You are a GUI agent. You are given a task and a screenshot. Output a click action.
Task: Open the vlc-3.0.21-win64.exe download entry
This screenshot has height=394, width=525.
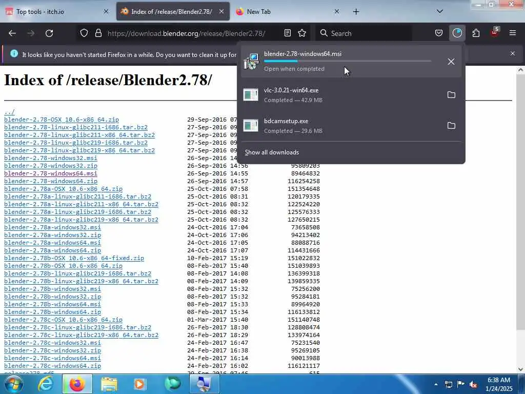click(x=341, y=95)
